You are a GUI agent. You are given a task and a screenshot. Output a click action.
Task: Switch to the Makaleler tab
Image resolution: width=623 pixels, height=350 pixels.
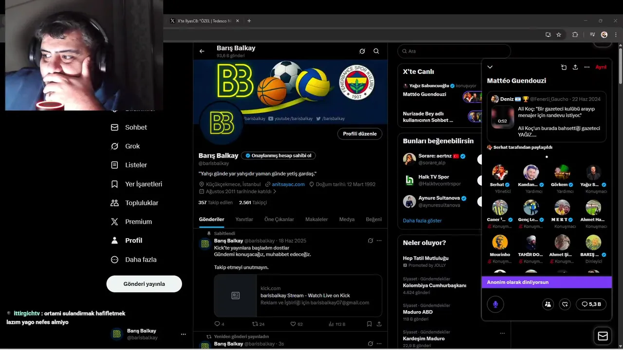[316, 219]
